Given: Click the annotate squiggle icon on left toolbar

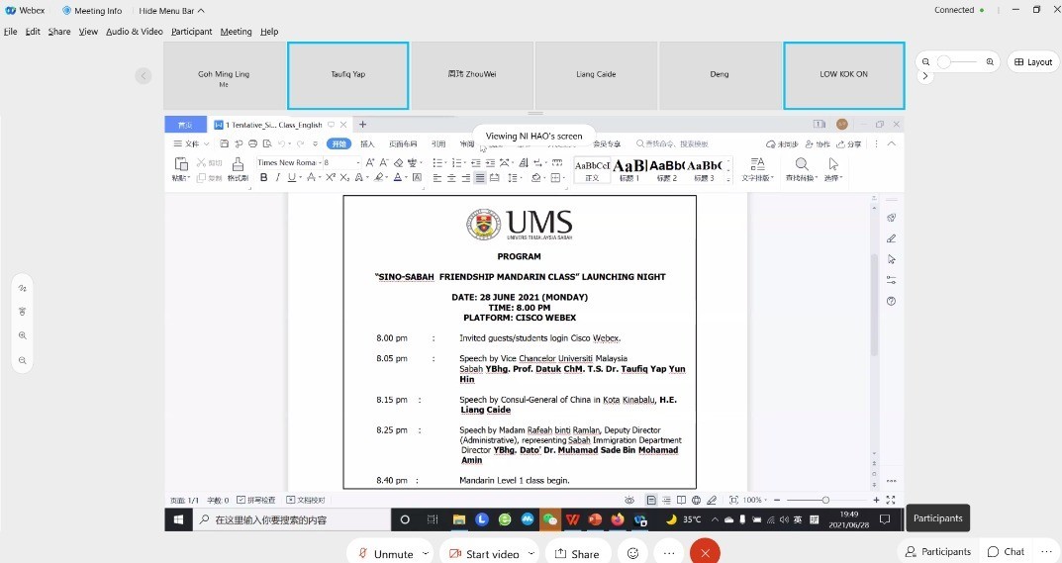Looking at the screenshot, I should pos(22,288).
